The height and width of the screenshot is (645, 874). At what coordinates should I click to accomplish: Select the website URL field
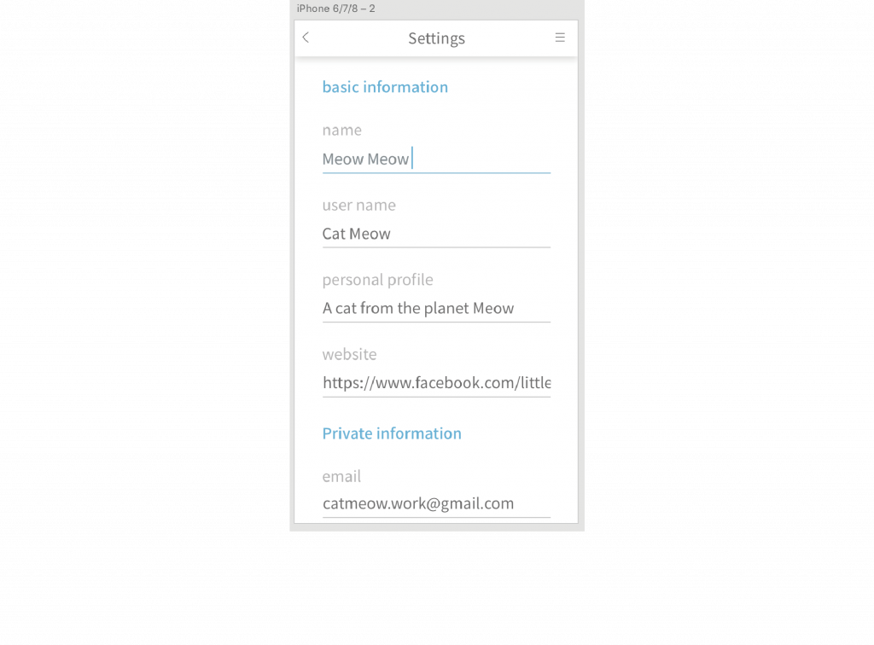tap(436, 383)
